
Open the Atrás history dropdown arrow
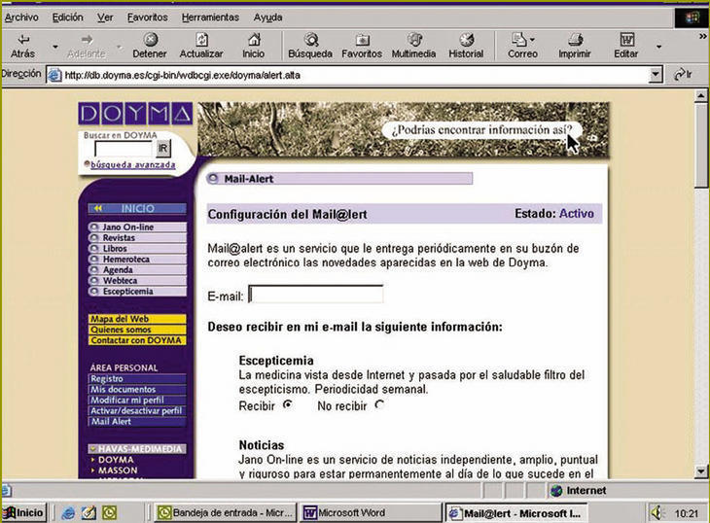[x=56, y=46]
